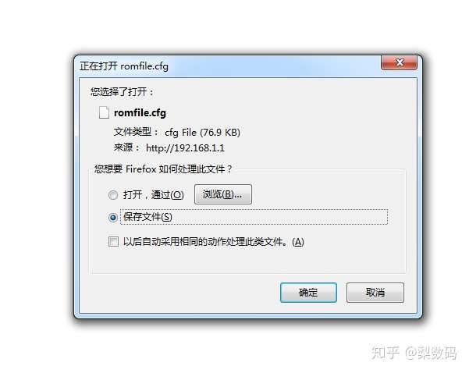Click the romfile.cfg document icon
The width and height of the screenshot is (469, 373).
[104, 113]
